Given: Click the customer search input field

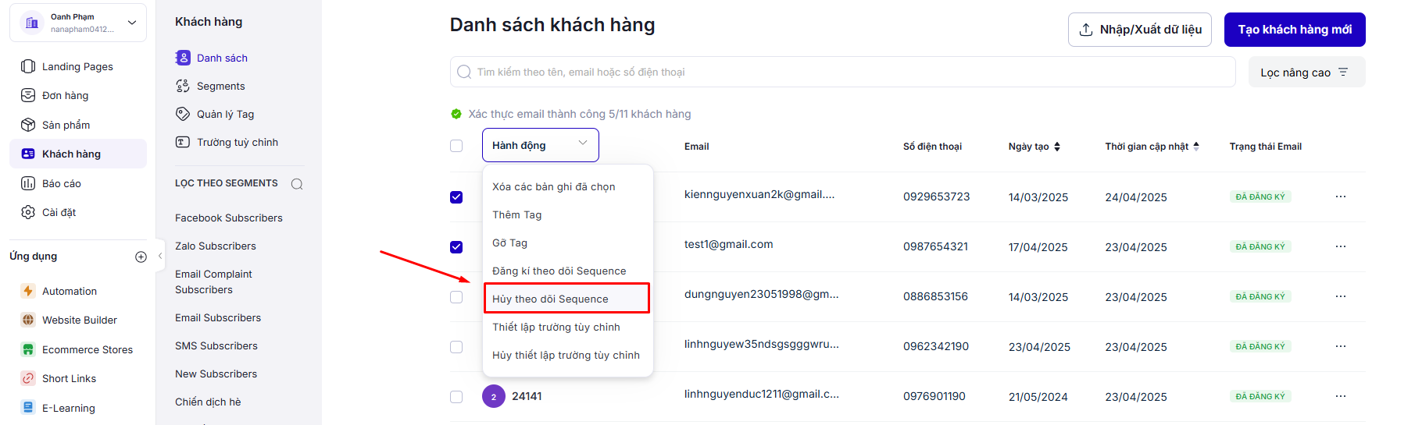Looking at the screenshot, I should (x=844, y=73).
